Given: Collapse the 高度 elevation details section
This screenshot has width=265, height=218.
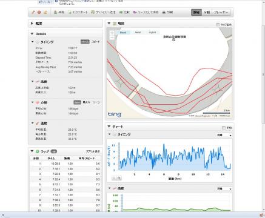Looking at the screenshot, I should click(33, 82).
